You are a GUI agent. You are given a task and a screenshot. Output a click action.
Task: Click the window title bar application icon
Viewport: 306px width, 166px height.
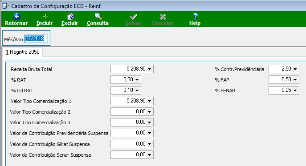[5, 6]
